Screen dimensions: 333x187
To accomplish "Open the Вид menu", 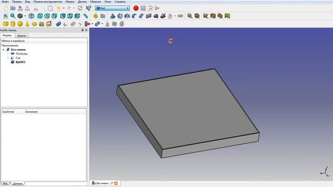I will point(28,2).
